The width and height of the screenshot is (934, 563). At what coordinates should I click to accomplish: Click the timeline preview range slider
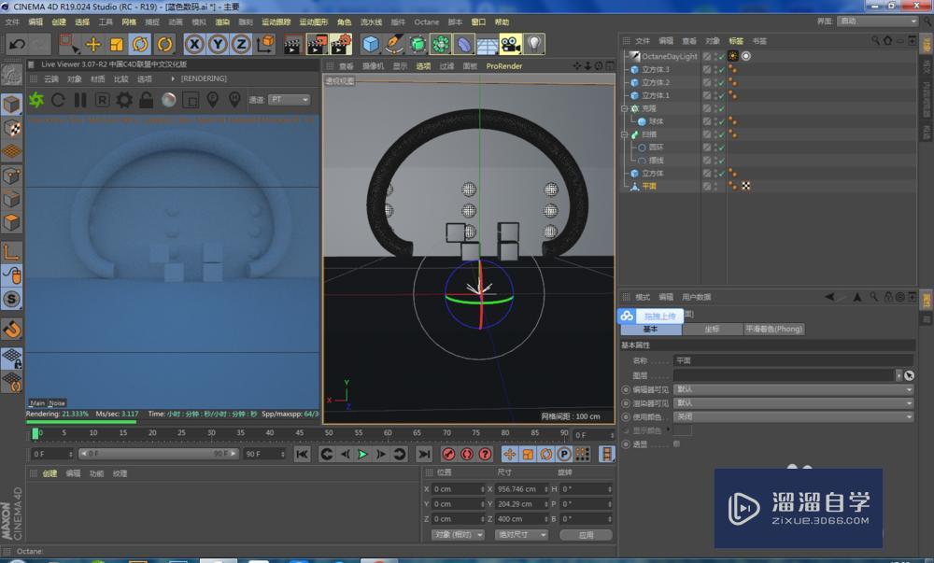tap(159, 454)
